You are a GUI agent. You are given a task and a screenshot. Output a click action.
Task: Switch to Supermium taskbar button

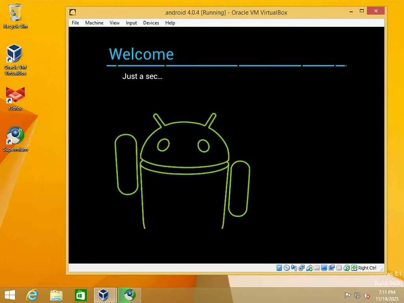(129, 295)
